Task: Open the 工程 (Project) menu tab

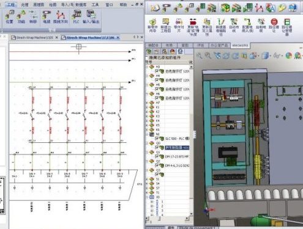Action: [x=10, y=4]
